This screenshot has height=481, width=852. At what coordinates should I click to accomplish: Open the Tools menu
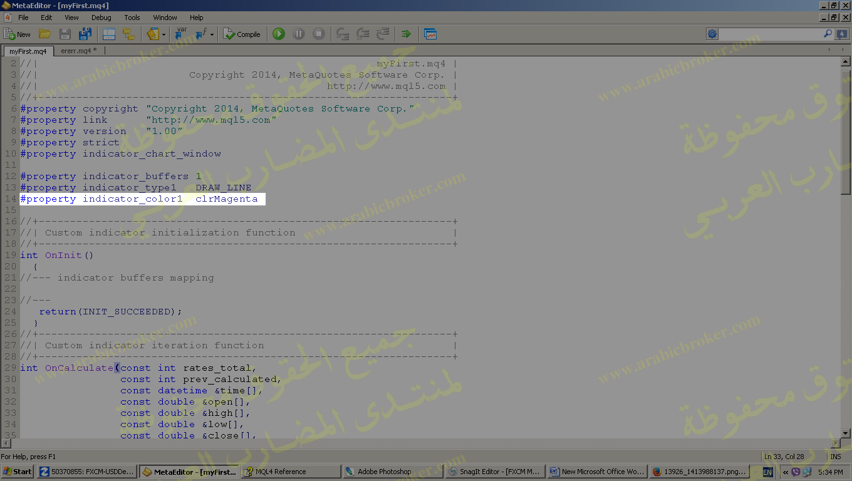click(x=132, y=18)
